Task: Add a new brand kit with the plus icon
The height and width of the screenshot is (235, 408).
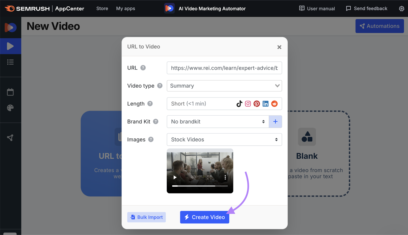Action: coord(275,121)
